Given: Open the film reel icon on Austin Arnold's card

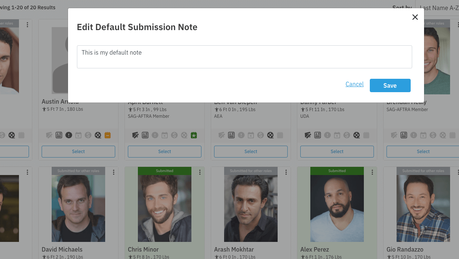Looking at the screenshot, I should coord(98,135).
